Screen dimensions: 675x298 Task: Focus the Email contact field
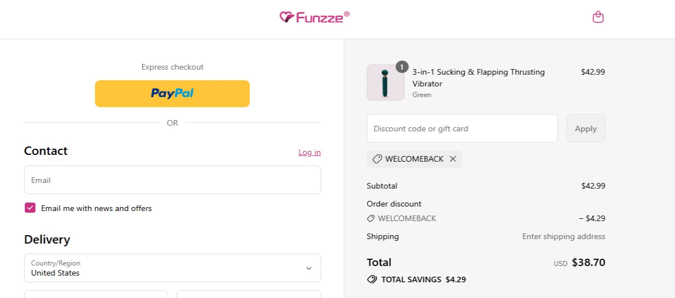click(x=172, y=180)
